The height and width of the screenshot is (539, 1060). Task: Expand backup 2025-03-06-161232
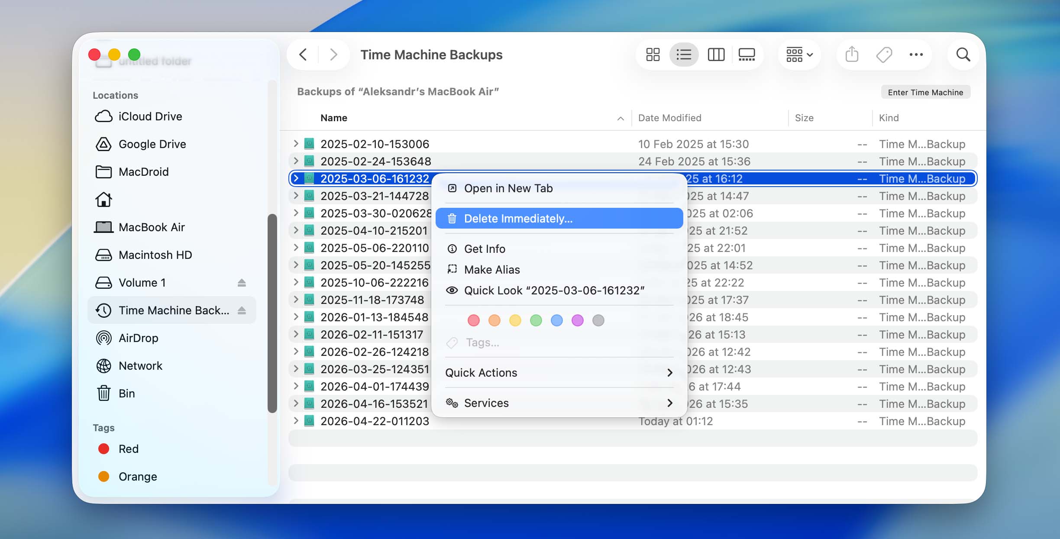click(296, 178)
